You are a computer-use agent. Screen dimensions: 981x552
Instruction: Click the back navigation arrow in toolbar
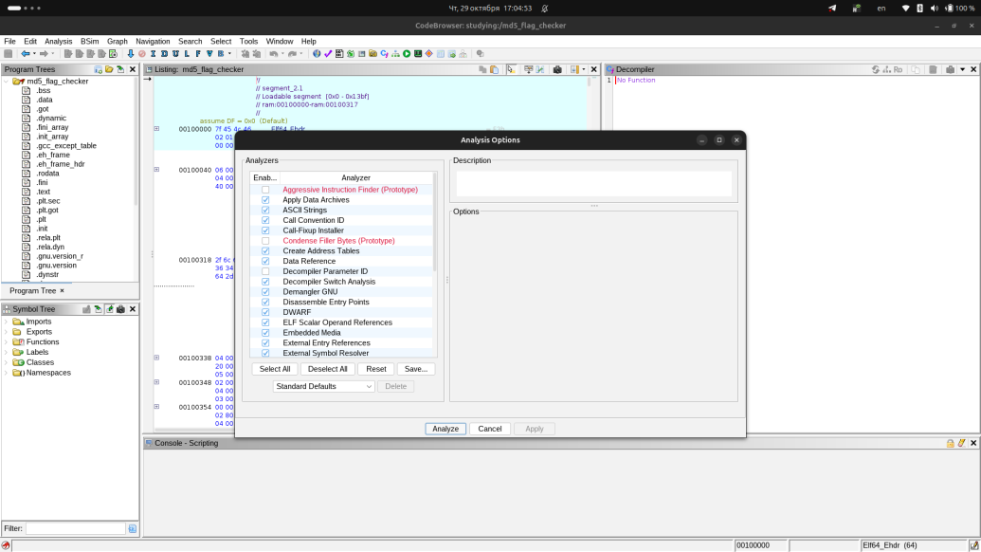coord(25,54)
